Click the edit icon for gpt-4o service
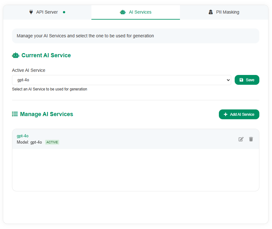 (241, 139)
